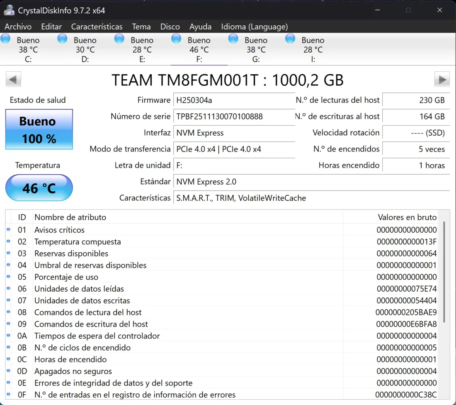Click the serial number field TPBF2511130070100888
The height and width of the screenshot is (405, 456).
point(234,117)
